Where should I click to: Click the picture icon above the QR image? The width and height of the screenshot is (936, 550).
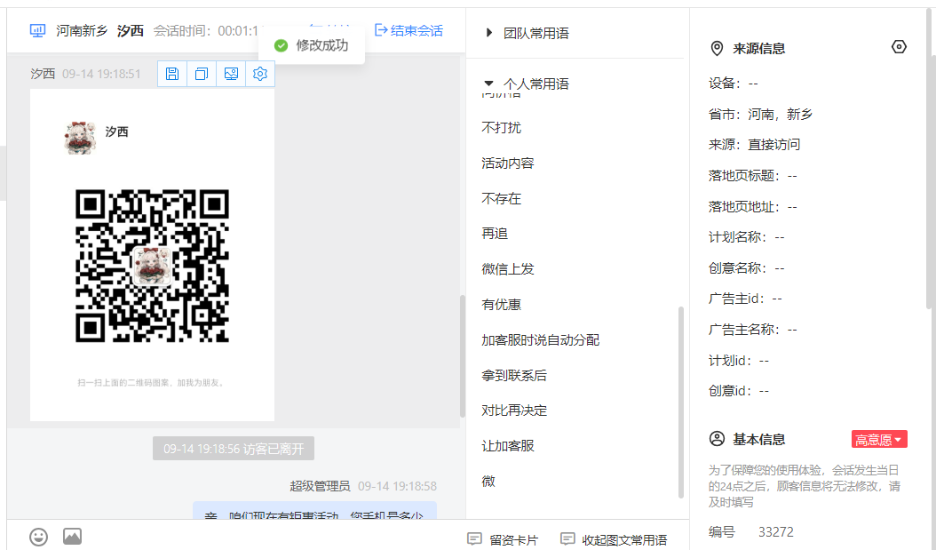(x=231, y=74)
